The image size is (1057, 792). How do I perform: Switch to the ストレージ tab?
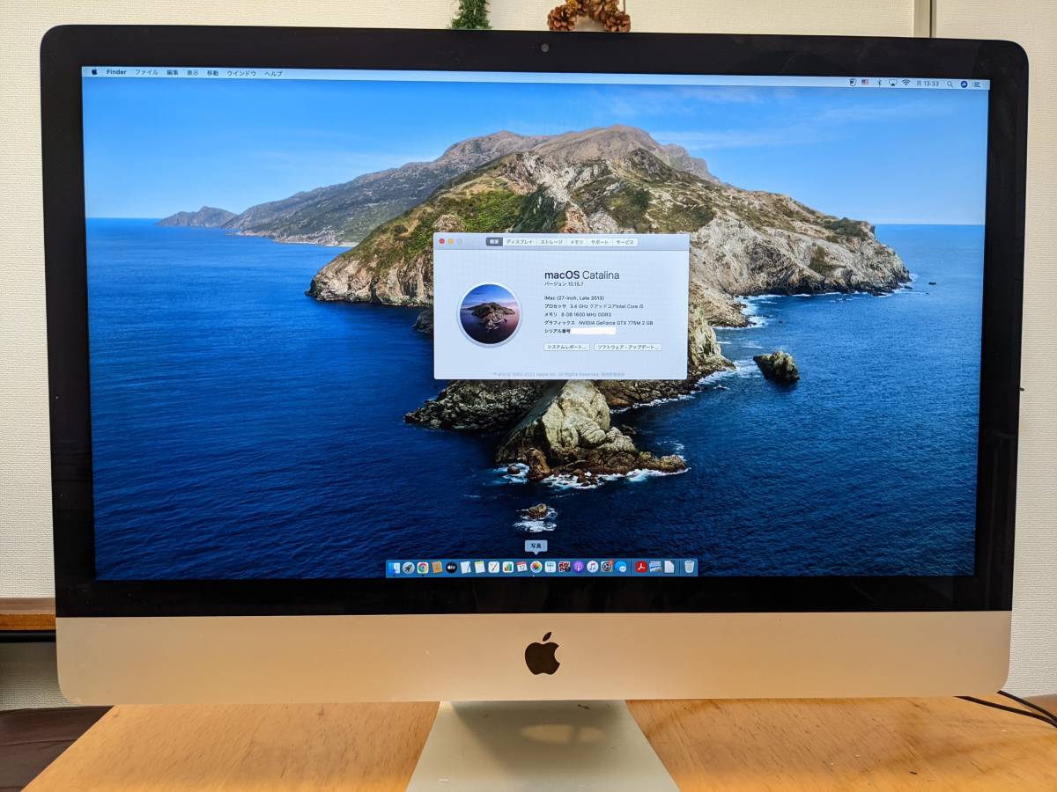click(x=551, y=241)
